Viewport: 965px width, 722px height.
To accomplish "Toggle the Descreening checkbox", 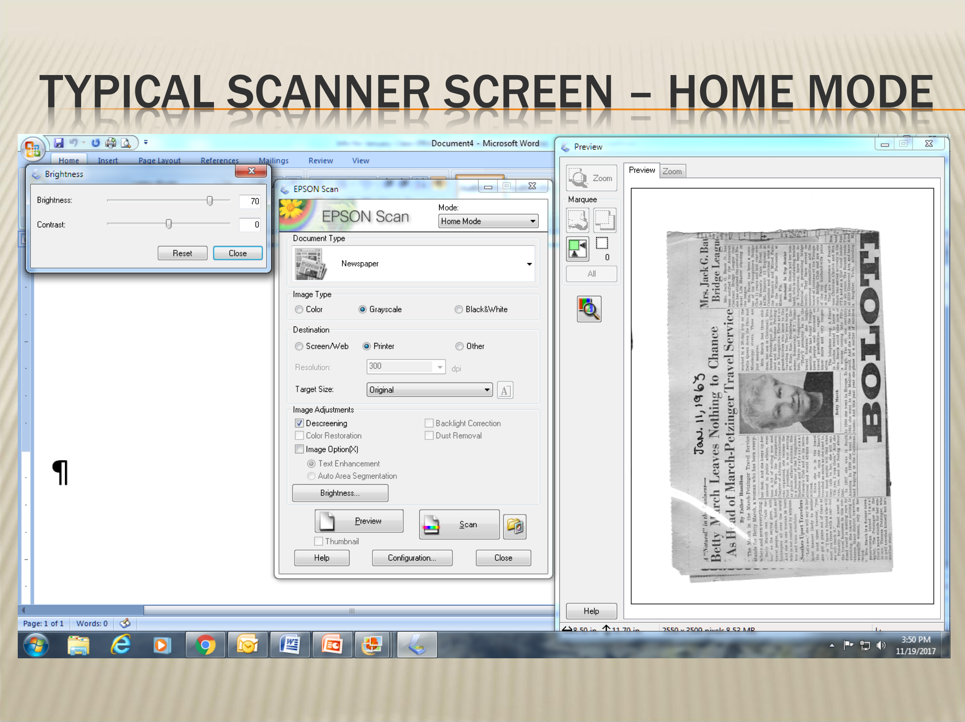I will pyautogui.click(x=299, y=423).
